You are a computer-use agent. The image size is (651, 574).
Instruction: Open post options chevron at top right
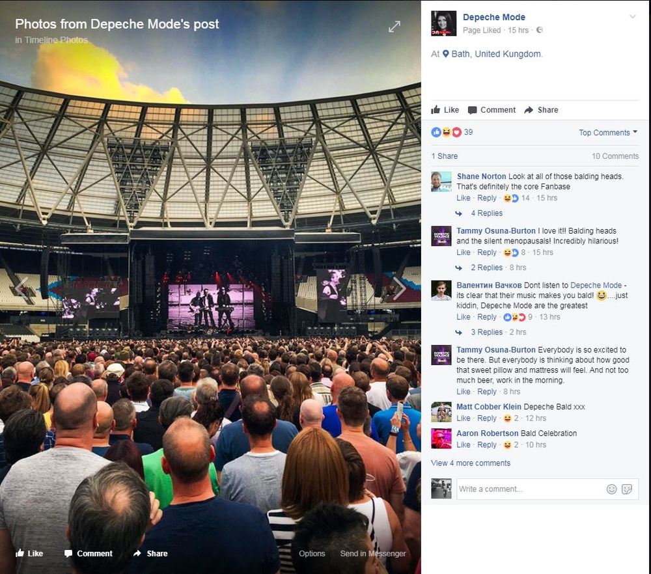pyautogui.click(x=632, y=17)
